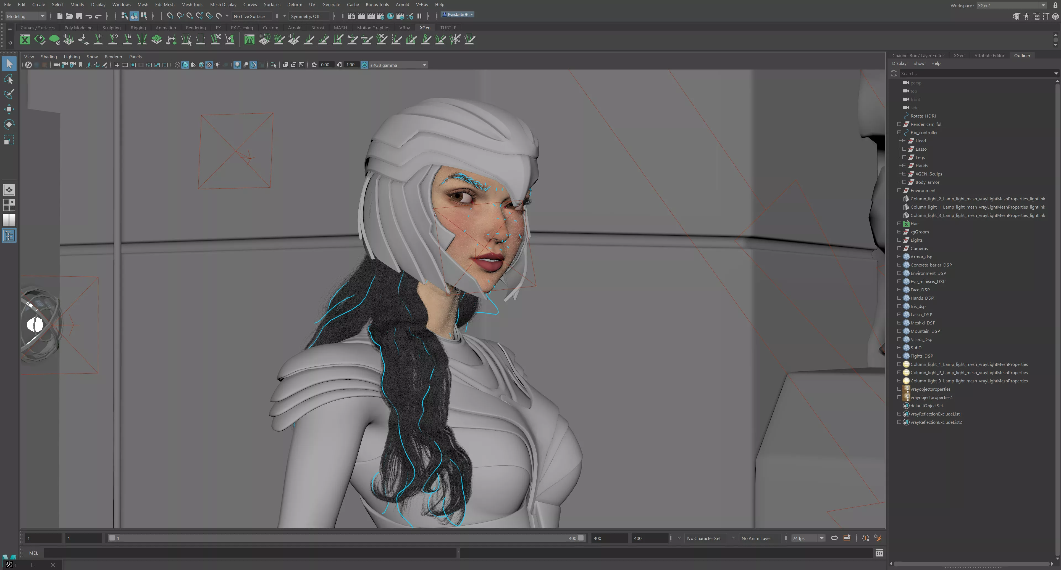Expand the Environment node in Outliner
This screenshot has width=1061, height=570.
click(899, 190)
